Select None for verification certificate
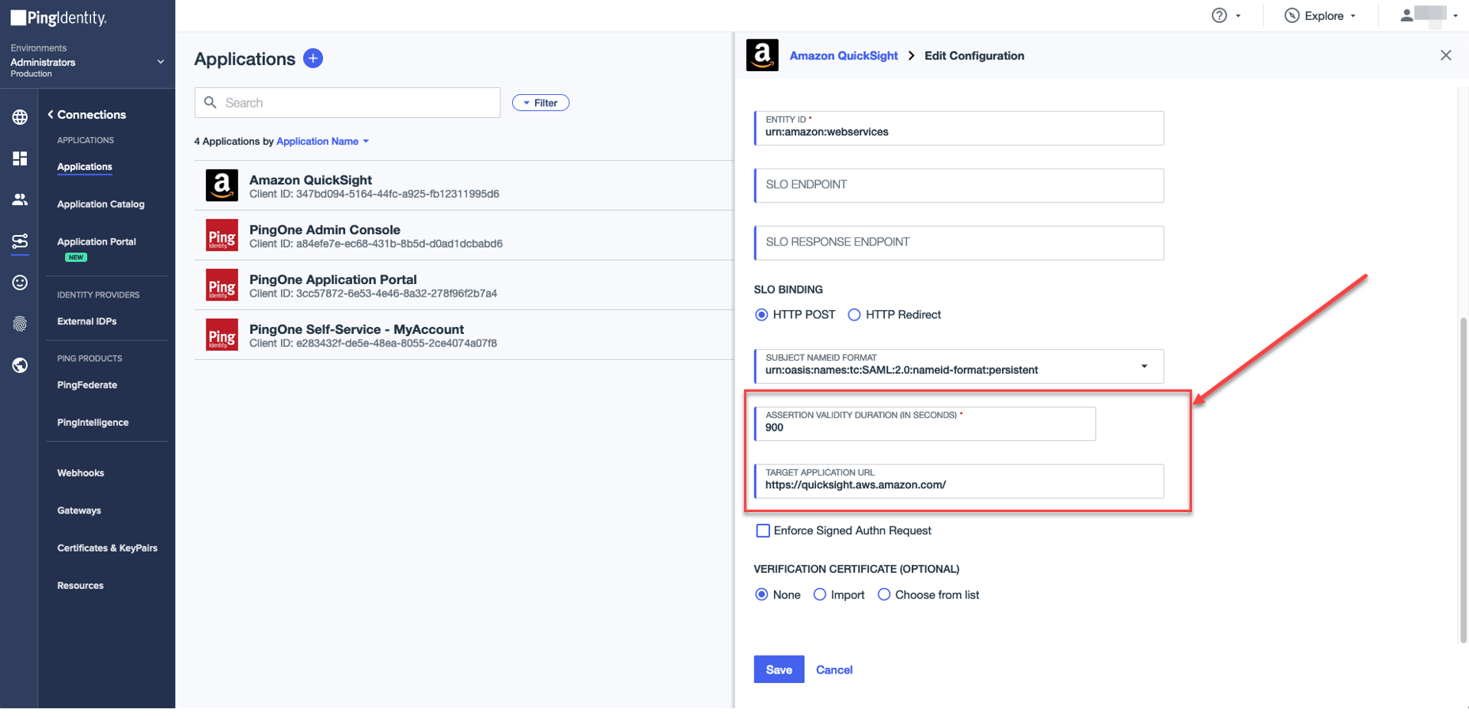The width and height of the screenshot is (1469, 717). point(761,595)
